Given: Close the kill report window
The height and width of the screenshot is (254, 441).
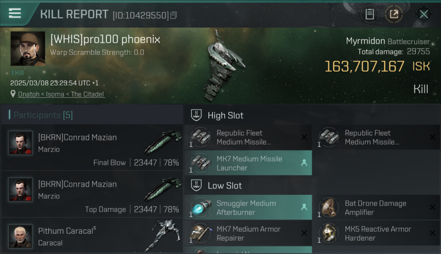Looking at the screenshot, I should pos(424,14).
